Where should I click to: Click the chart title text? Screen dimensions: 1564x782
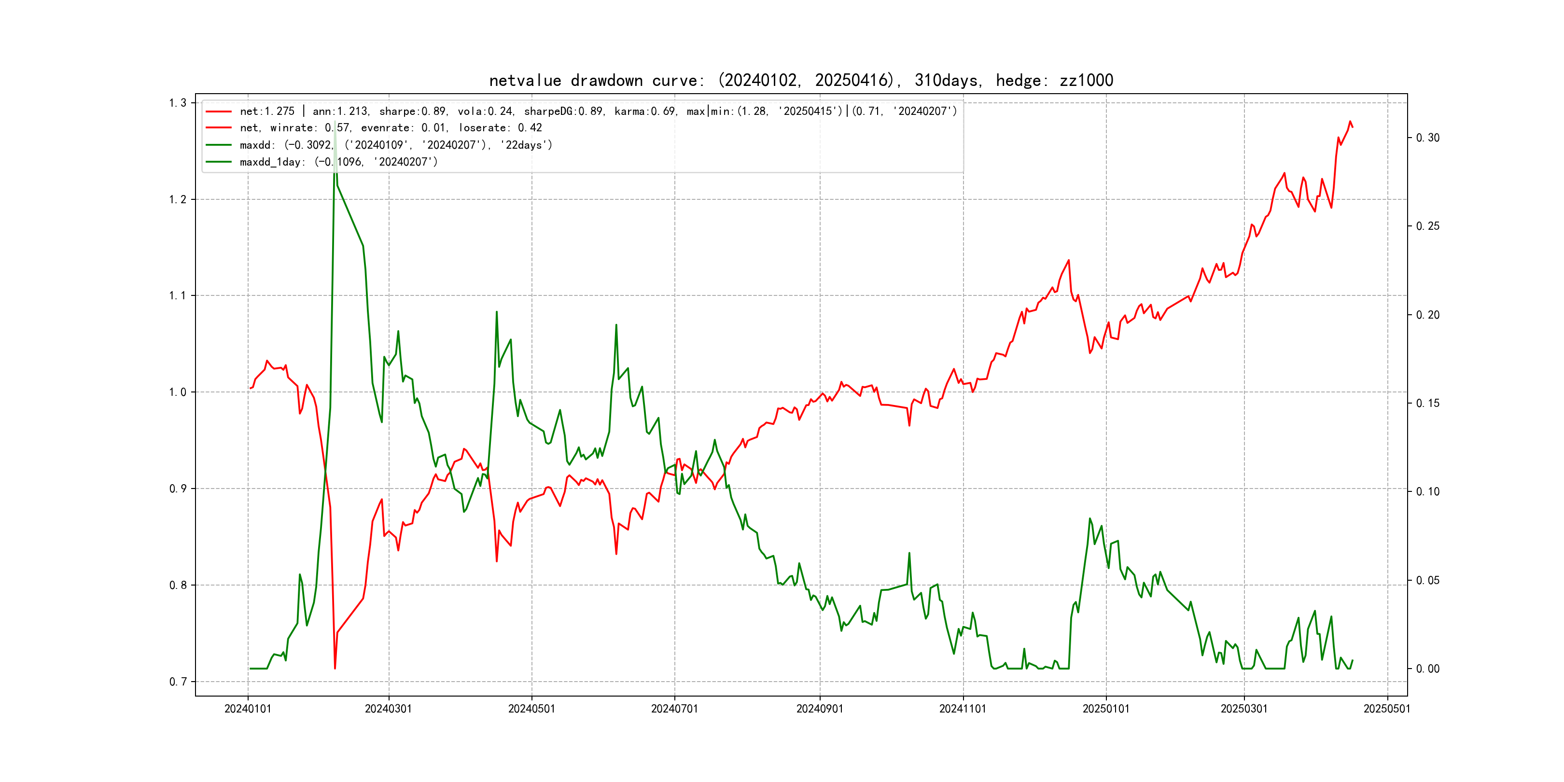(801, 80)
